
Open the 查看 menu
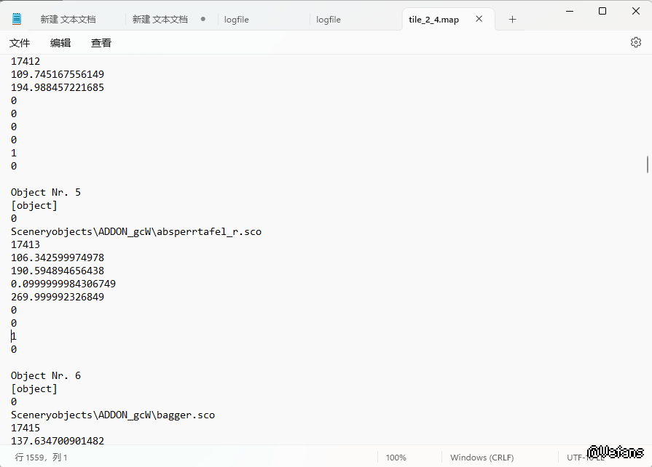click(101, 43)
